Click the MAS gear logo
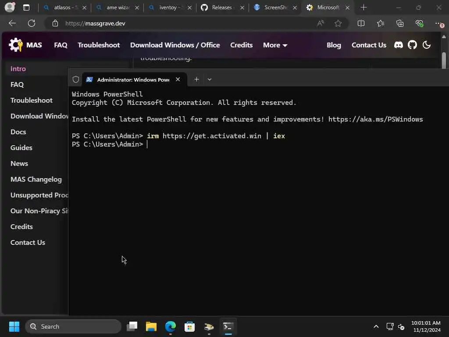The height and width of the screenshot is (337, 449). coord(15,45)
